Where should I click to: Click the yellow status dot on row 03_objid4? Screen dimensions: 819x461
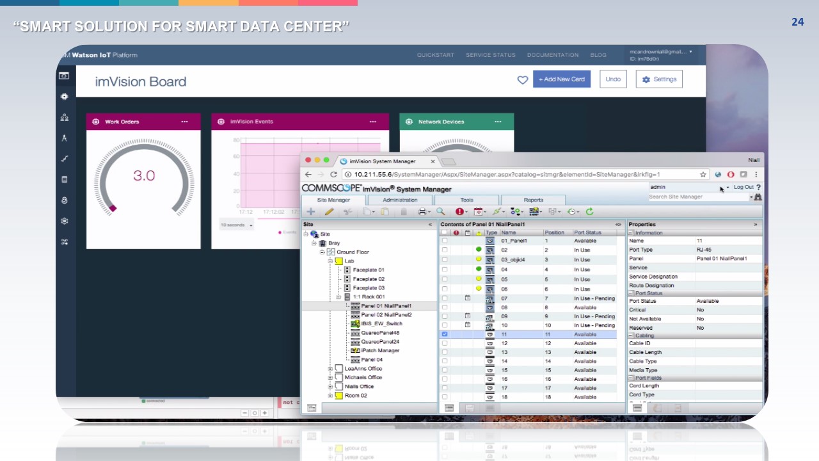click(478, 259)
